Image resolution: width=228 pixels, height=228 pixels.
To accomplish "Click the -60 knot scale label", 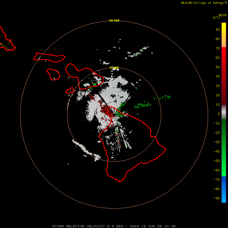I will (217, 170).
